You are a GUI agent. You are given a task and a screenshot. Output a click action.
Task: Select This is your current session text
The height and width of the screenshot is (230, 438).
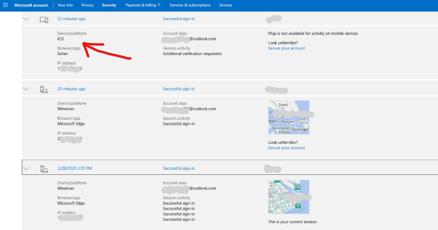(x=293, y=222)
